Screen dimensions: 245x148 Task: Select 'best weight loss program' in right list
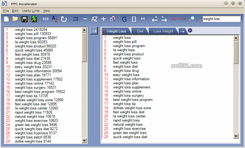pos(133,100)
